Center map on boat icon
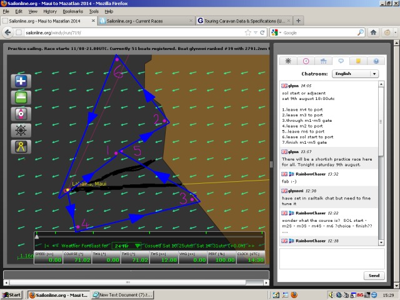The image size is (400, 300). [21, 114]
